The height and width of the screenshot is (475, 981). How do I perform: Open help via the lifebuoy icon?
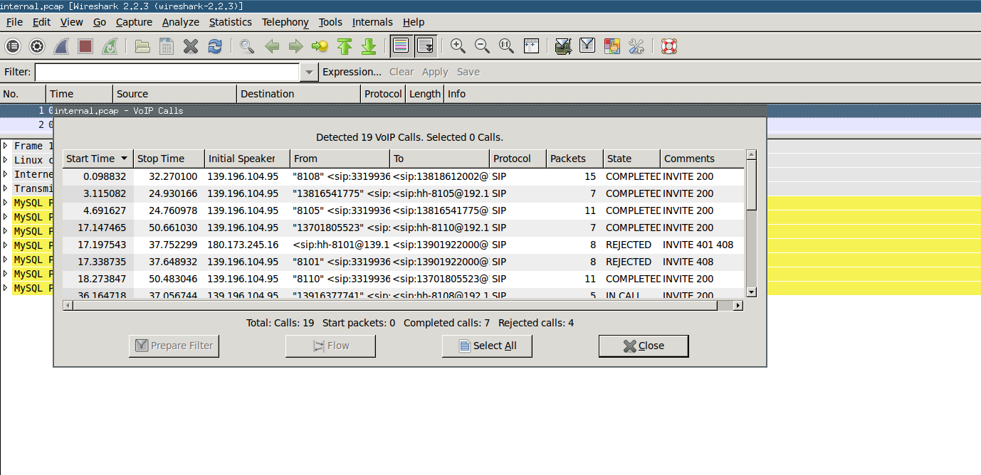pos(668,47)
